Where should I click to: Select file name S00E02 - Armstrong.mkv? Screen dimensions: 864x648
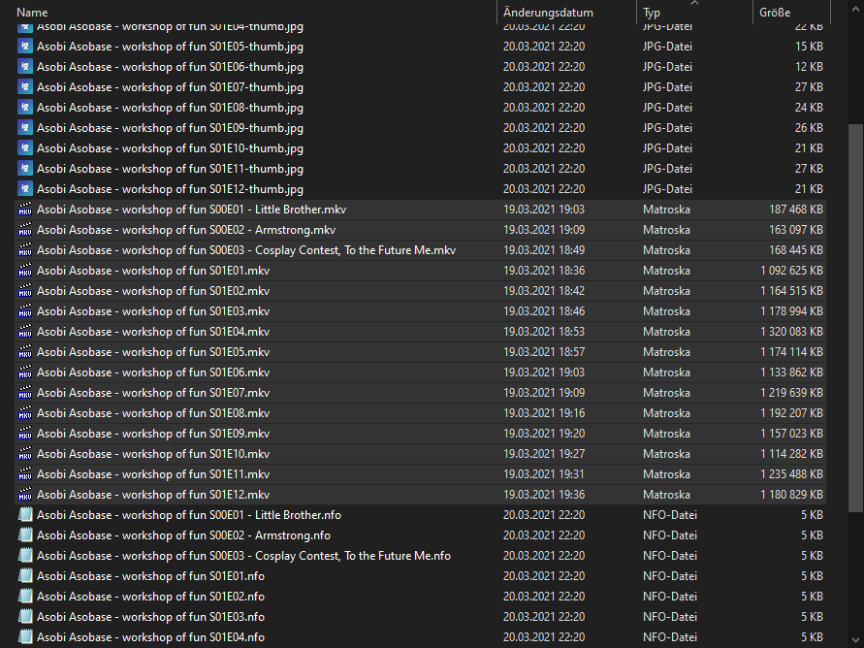(x=185, y=230)
